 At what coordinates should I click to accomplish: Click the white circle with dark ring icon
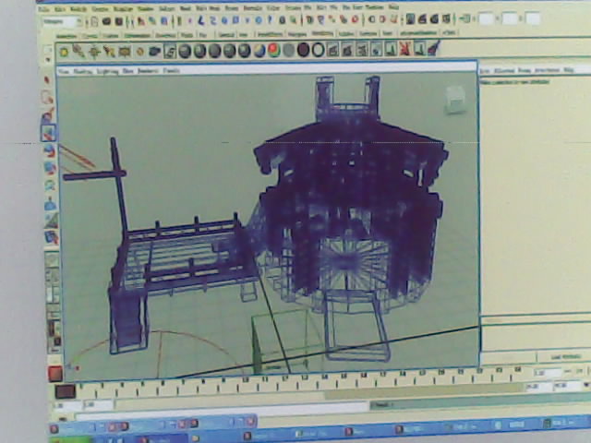tap(318, 50)
